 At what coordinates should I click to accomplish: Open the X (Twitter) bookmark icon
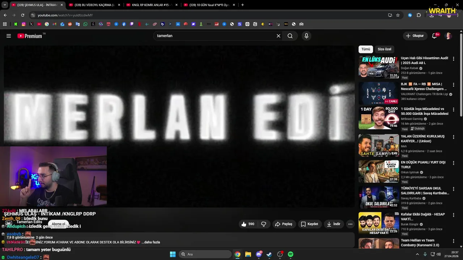click(31, 24)
